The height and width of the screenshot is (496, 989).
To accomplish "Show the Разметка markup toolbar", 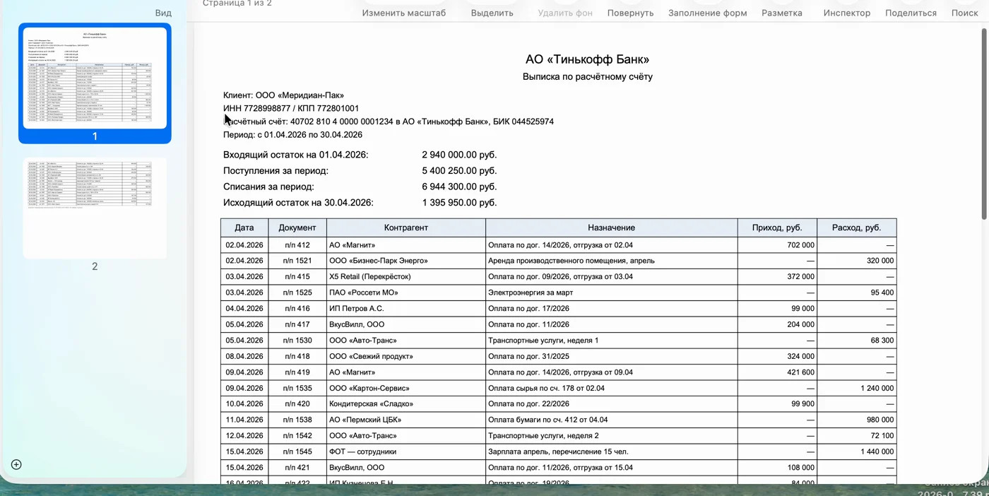I will click(781, 13).
